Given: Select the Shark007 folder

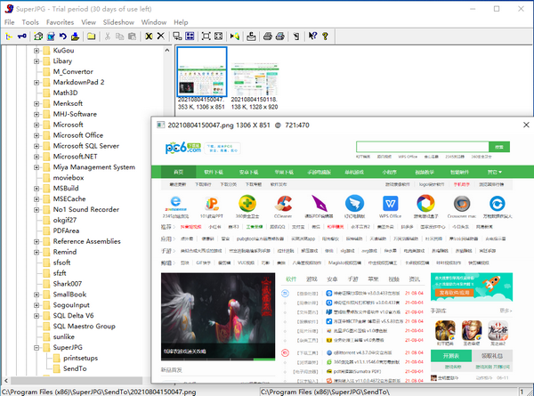Looking at the screenshot, I should [x=67, y=284].
